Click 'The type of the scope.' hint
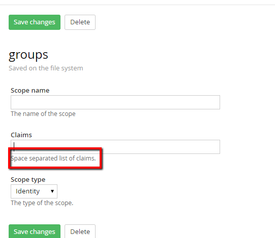The height and width of the screenshot is (238, 275). (42, 203)
